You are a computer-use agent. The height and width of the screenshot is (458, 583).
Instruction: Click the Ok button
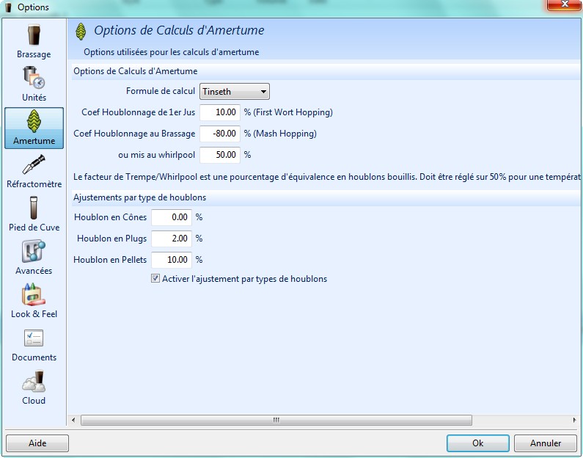477,443
